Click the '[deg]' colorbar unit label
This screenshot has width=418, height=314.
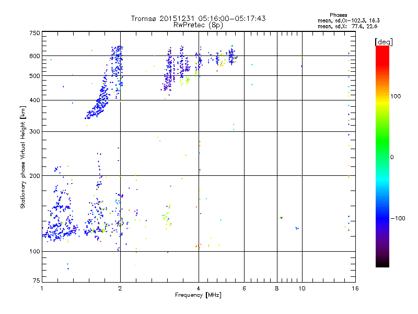[384, 42]
